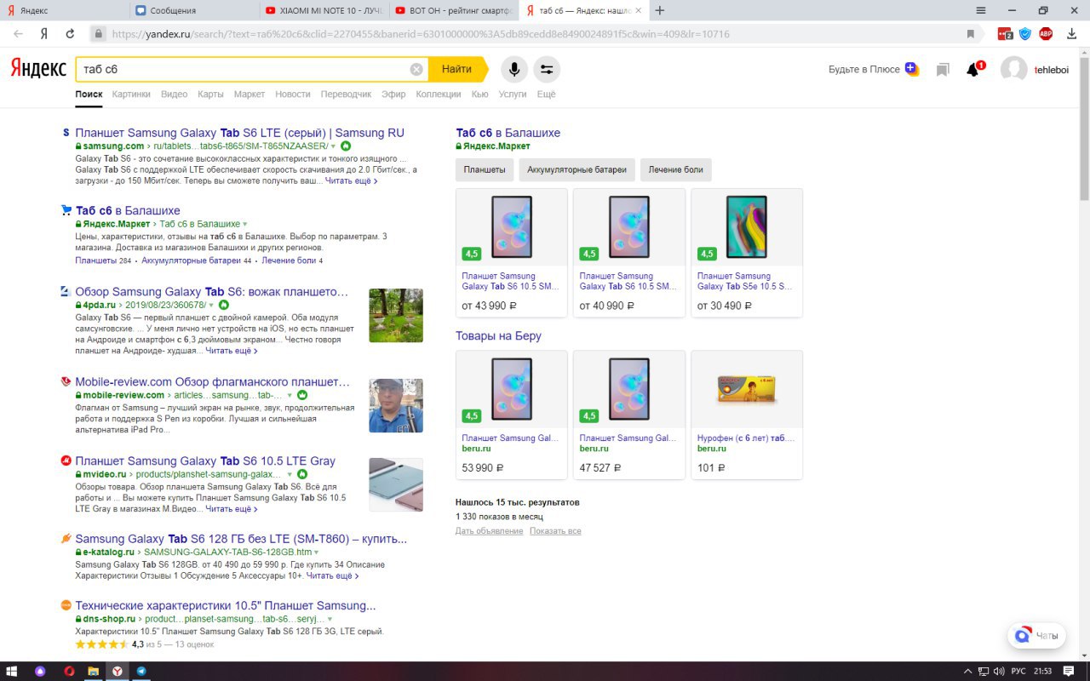
Task: Open a new browser tab
Action: (x=660, y=10)
